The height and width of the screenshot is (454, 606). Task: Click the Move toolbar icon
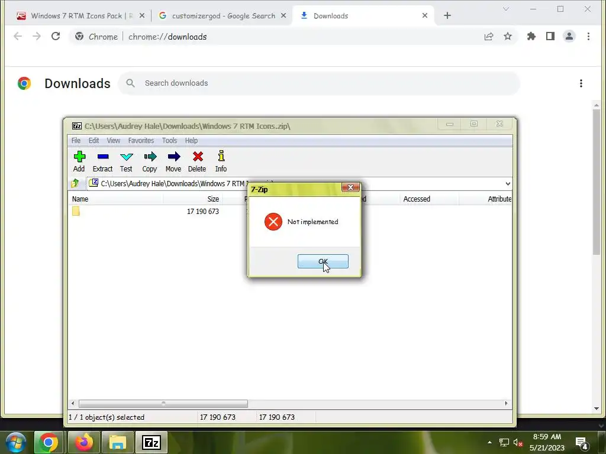(x=173, y=161)
